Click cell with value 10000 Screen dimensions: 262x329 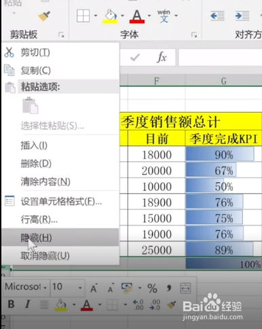[156, 186]
